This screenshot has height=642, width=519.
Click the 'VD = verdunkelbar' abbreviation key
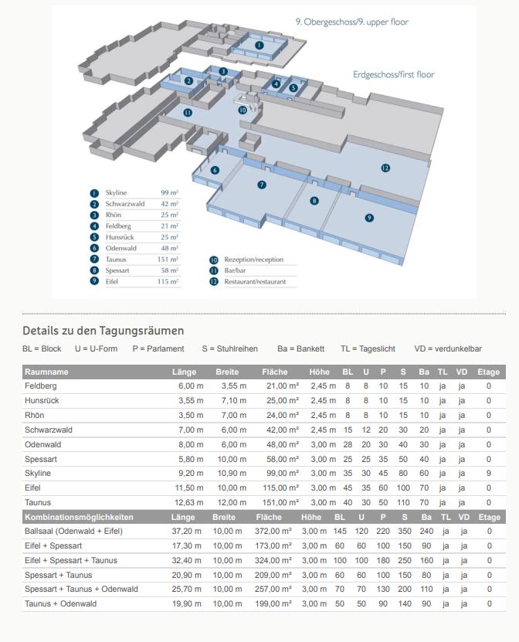[x=448, y=349]
